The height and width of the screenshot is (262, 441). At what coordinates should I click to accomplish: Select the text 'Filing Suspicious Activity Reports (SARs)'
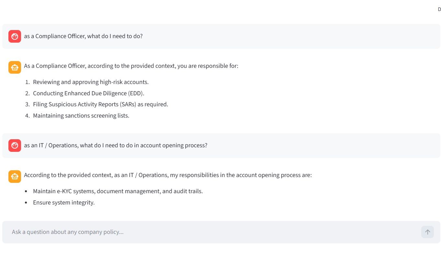(x=100, y=104)
